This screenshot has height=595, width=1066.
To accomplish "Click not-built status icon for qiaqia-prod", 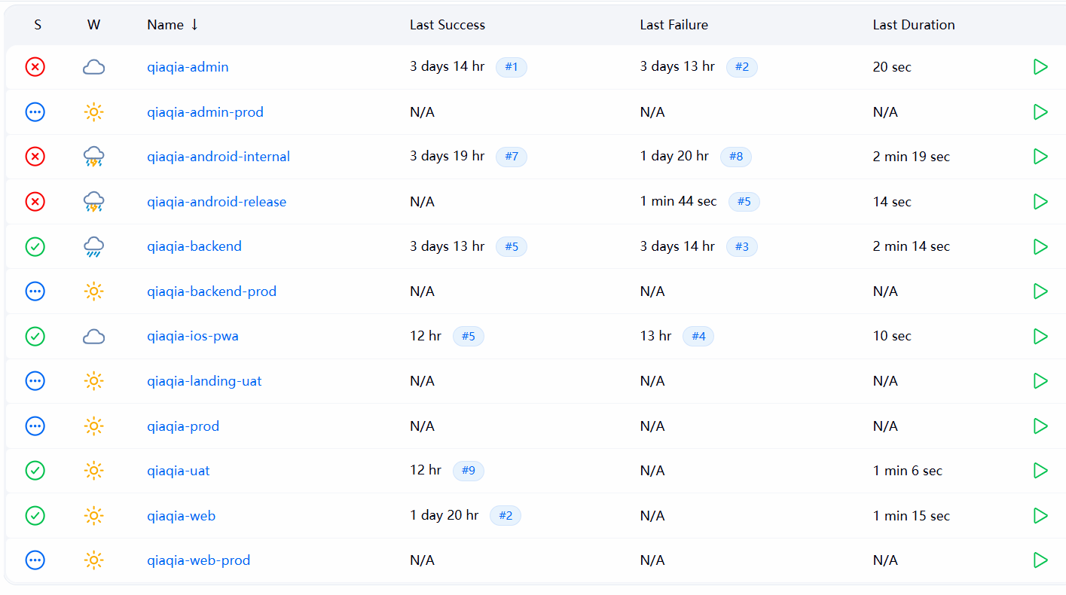I will coord(35,426).
